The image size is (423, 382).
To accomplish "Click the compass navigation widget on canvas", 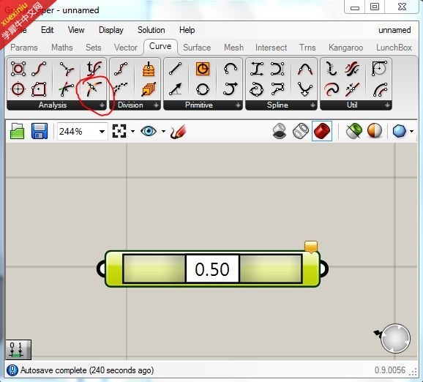I will tap(395, 339).
